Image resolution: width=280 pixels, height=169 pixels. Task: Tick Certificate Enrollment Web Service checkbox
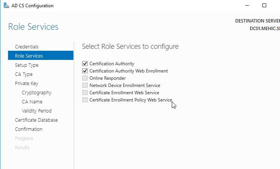(x=85, y=93)
